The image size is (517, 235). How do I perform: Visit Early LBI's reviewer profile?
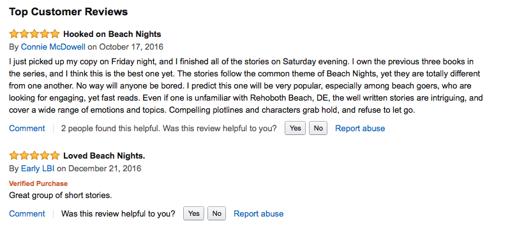(x=38, y=169)
